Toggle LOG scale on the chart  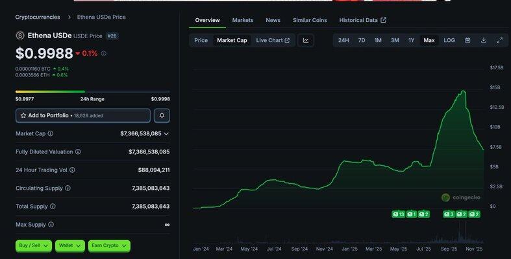pyautogui.click(x=449, y=40)
